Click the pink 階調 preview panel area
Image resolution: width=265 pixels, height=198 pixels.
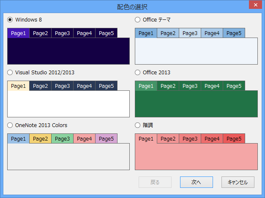click(x=196, y=157)
